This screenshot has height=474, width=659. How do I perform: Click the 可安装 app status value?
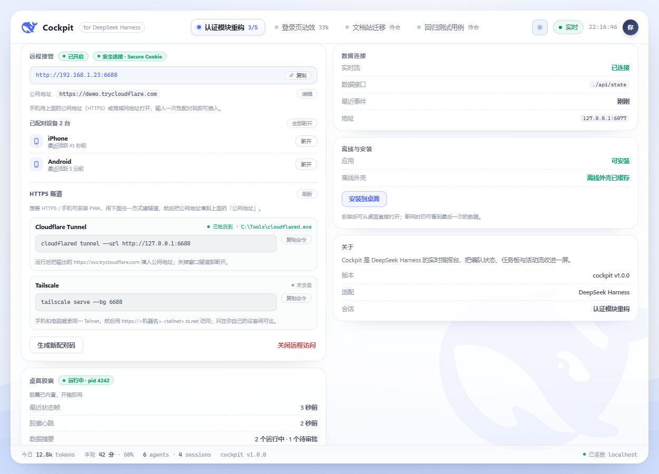point(620,161)
